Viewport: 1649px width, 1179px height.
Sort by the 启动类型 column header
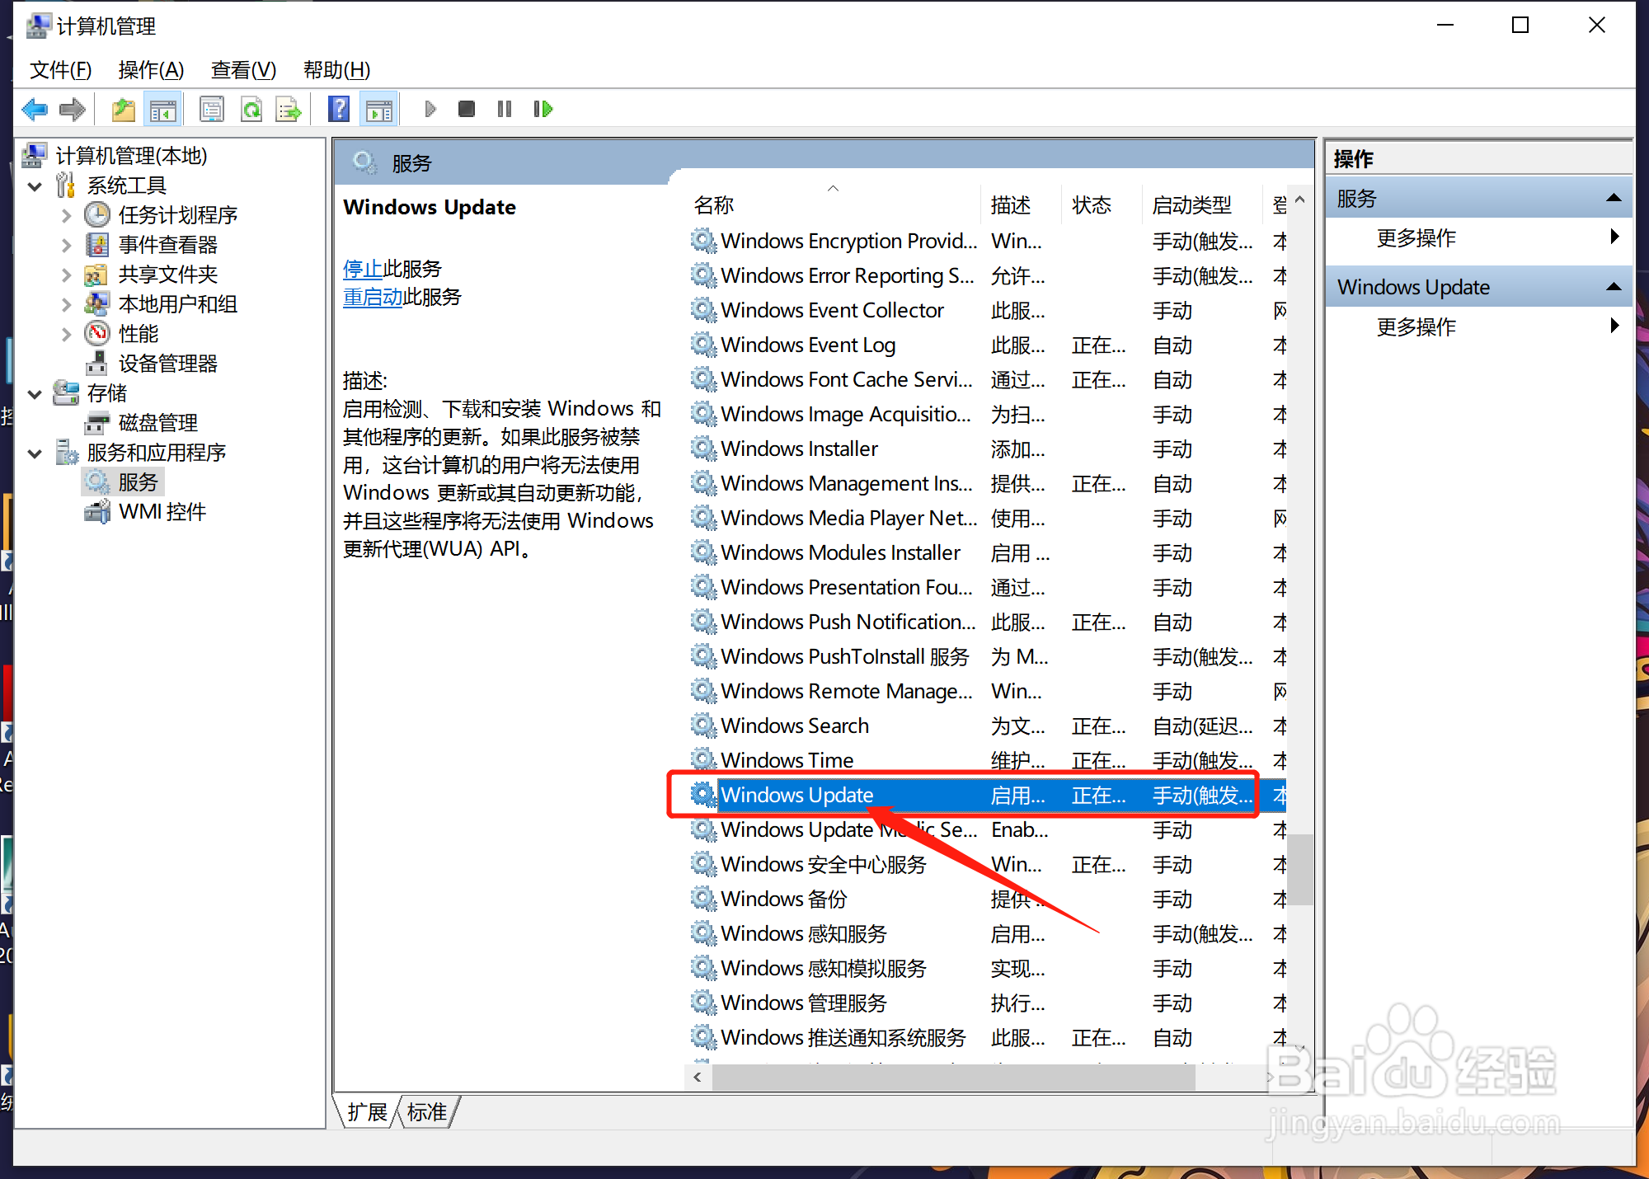coord(1191,204)
